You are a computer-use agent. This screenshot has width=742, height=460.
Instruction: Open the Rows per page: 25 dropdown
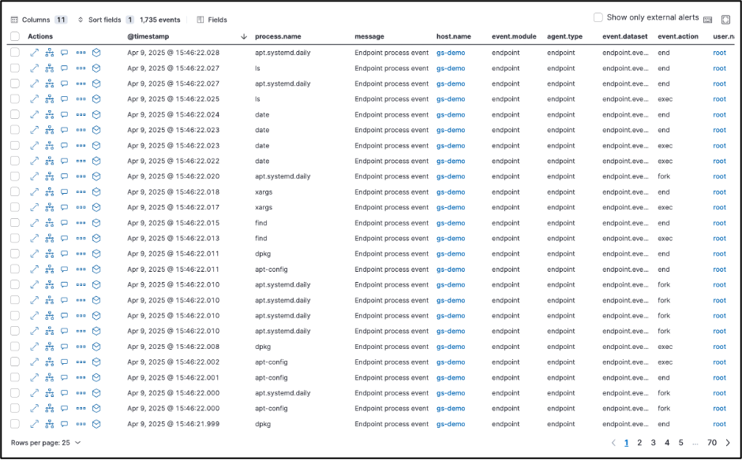(46, 443)
